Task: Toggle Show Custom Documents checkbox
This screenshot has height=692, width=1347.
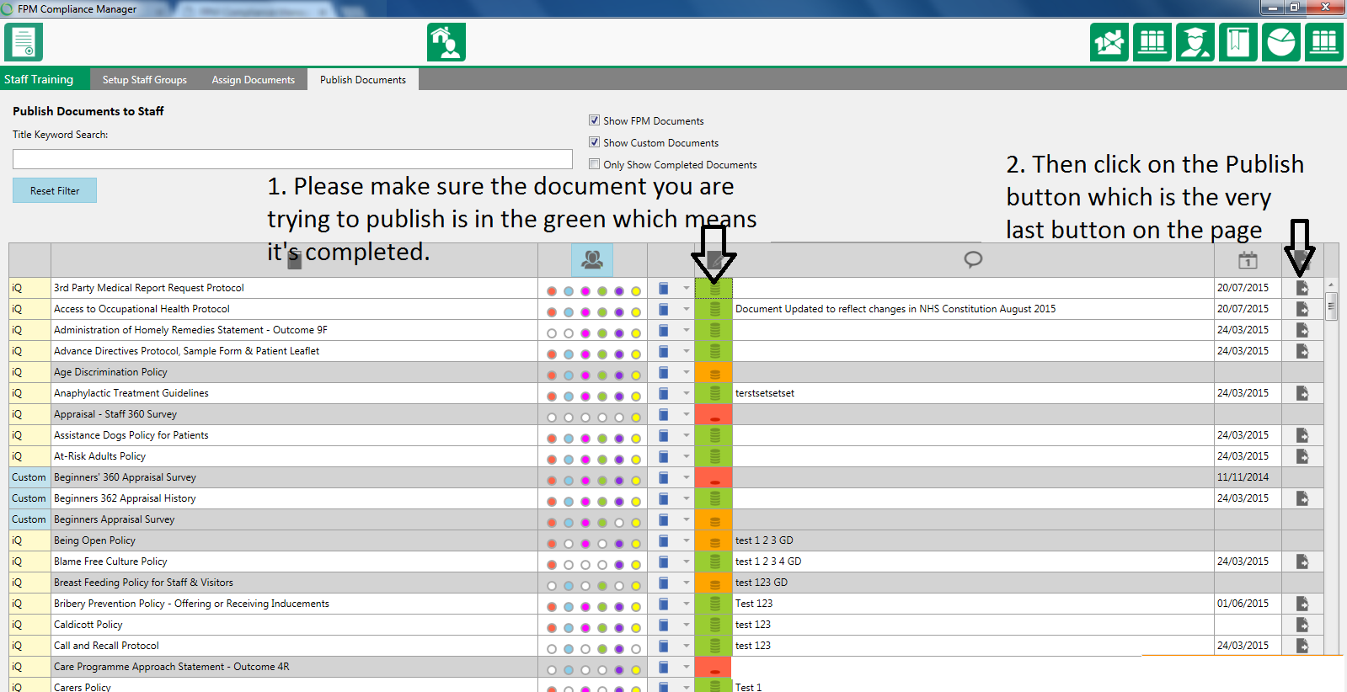Action: pyautogui.click(x=595, y=142)
